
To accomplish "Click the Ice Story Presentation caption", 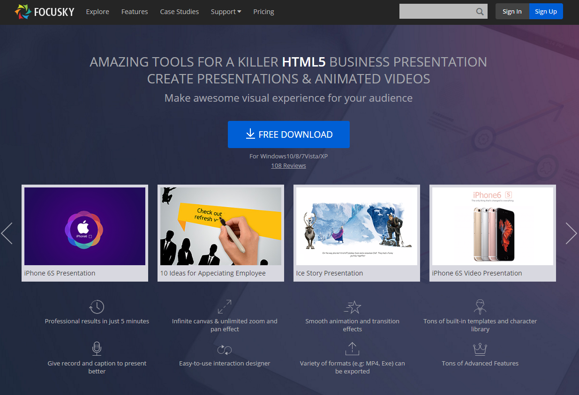I will 330,273.
